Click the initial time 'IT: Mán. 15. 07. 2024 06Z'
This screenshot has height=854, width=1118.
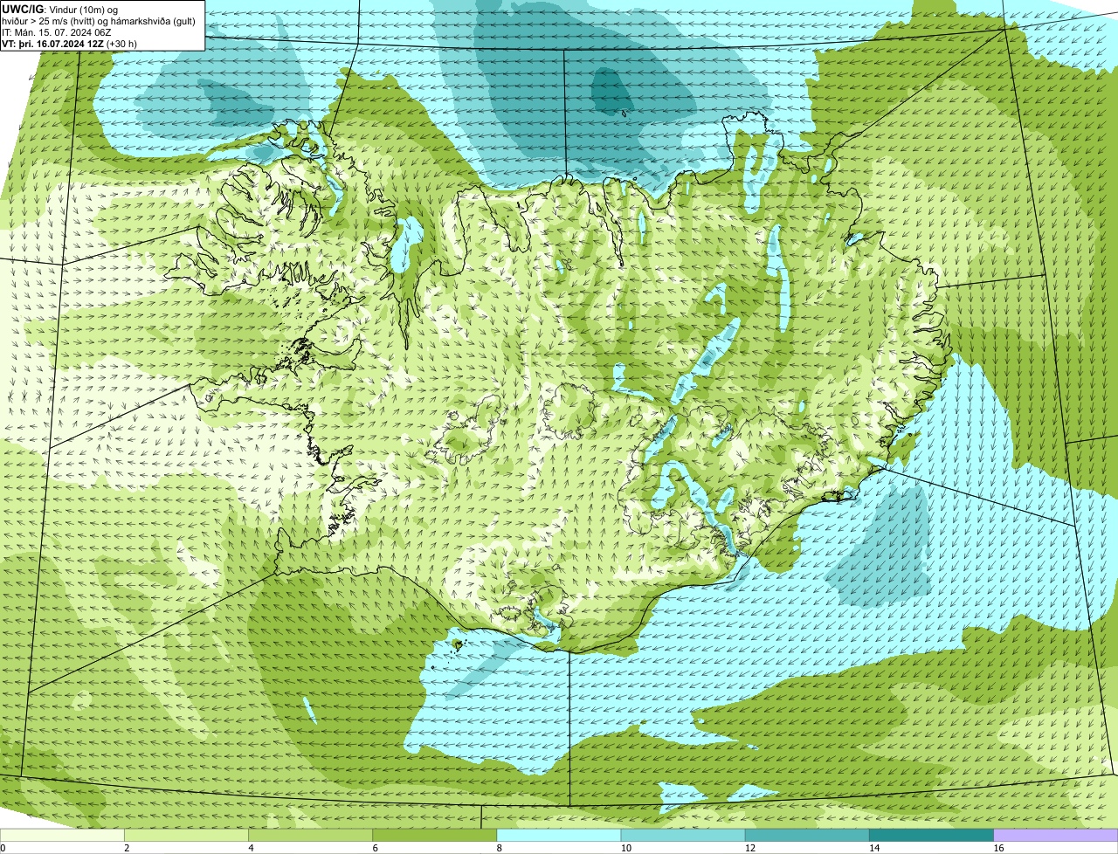[x=56, y=32]
